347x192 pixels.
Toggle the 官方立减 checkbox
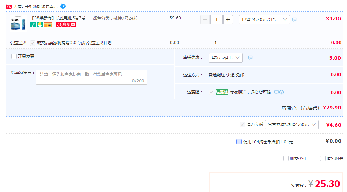[242, 125]
